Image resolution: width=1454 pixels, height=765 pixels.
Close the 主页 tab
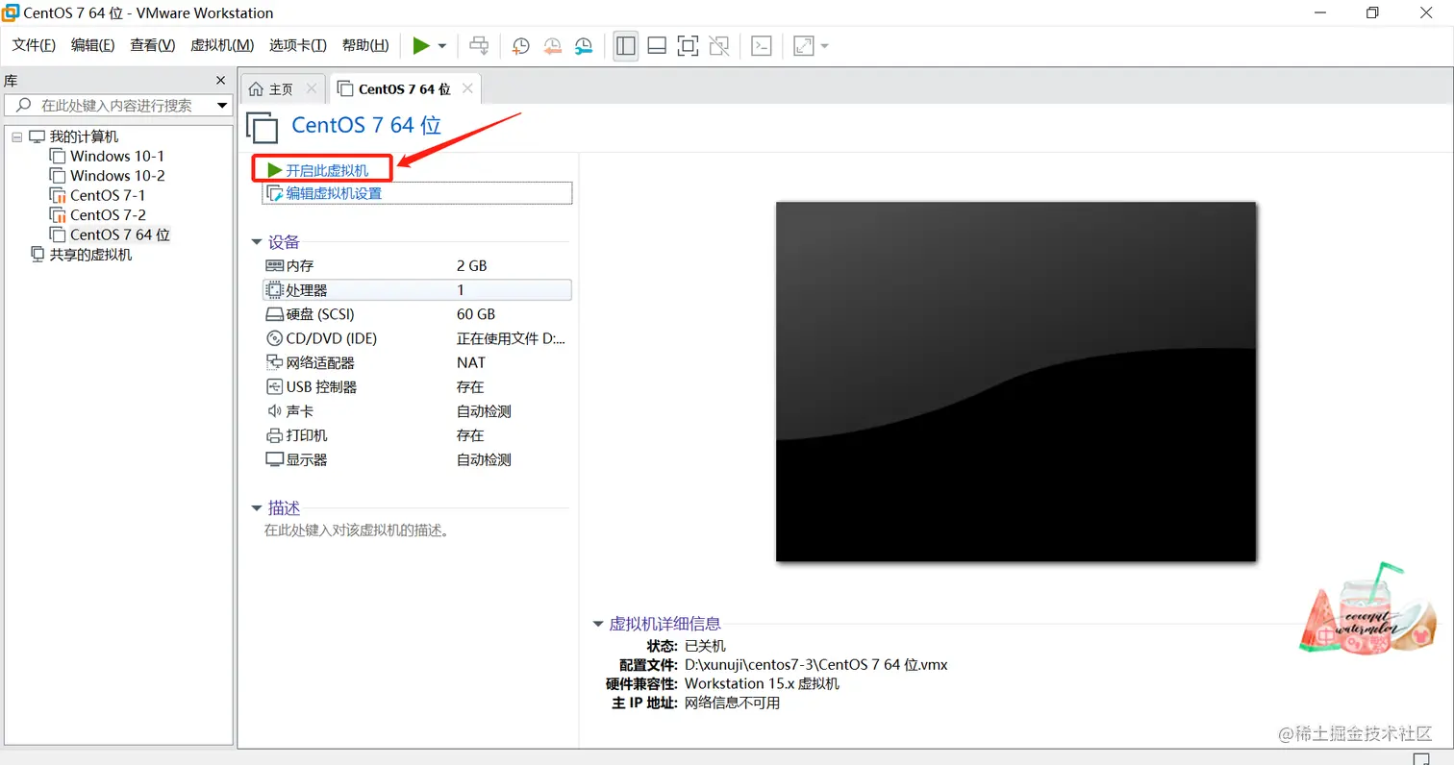pos(311,88)
